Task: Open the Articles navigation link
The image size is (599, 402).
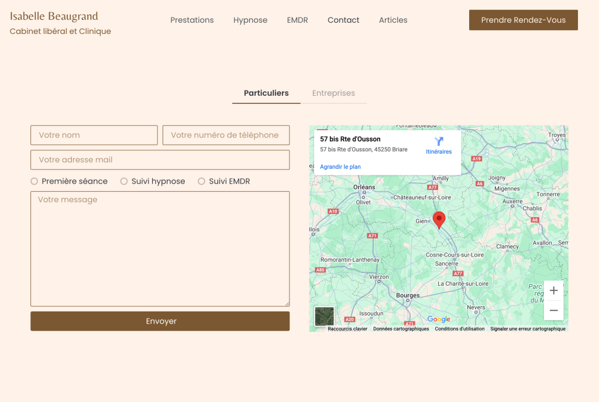Action: point(393,20)
